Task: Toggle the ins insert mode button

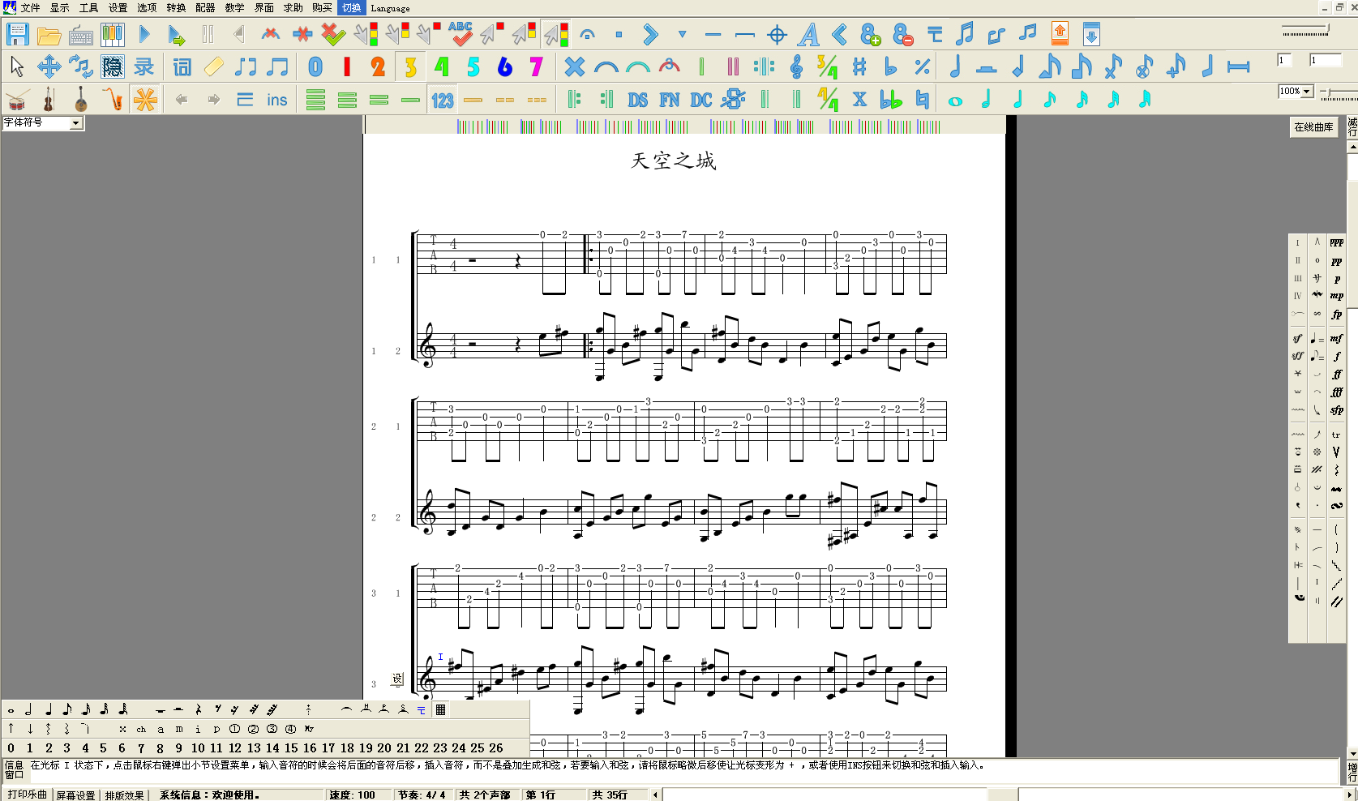Action: (277, 100)
